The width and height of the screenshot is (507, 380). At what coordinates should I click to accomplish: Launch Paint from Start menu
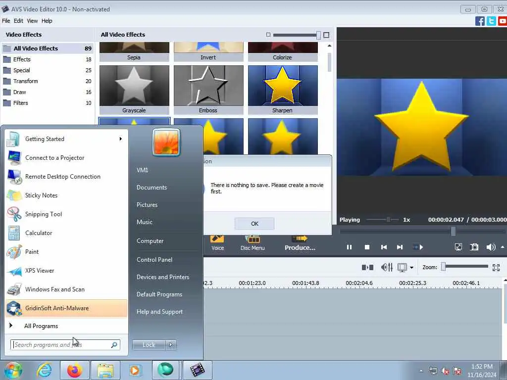(x=66, y=252)
